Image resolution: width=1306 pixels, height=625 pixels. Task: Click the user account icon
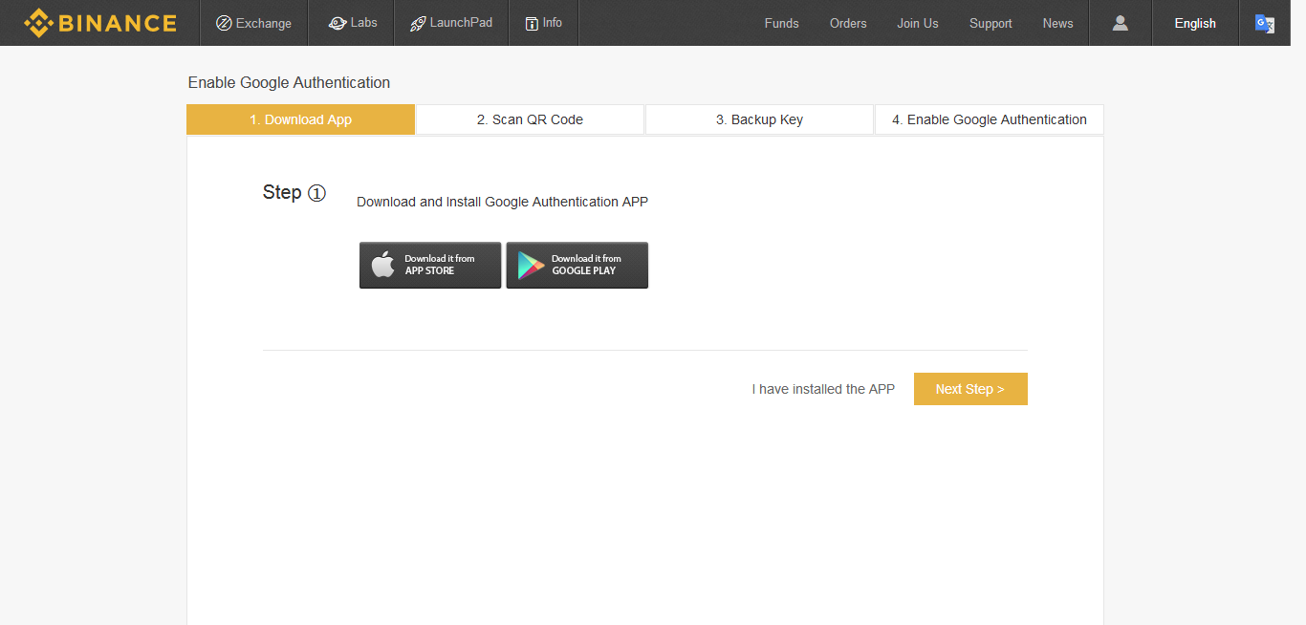pos(1121,23)
